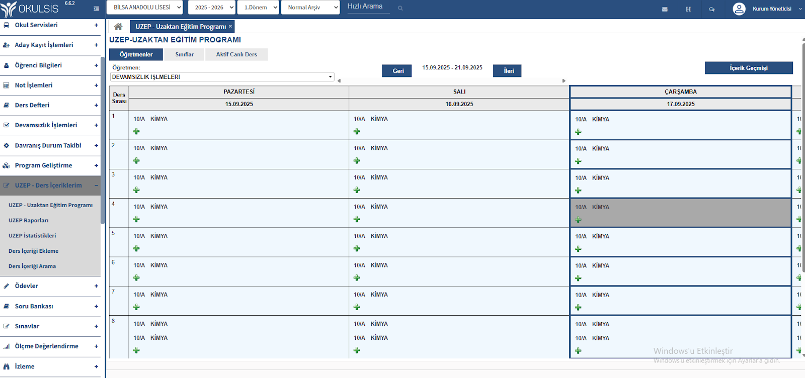
Task: Open the chat bubbles icon
Action: click(x=711, y=9)
